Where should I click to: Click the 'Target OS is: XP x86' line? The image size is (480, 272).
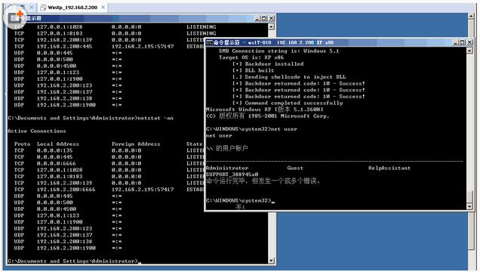(x=251, y=57)
